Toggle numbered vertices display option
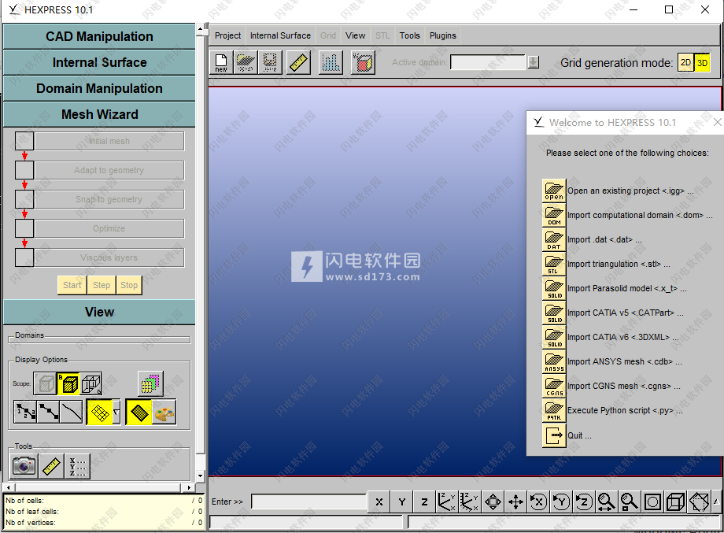This screenshot has width=724, height=533. pyautogui.click(x=26, y=412)
